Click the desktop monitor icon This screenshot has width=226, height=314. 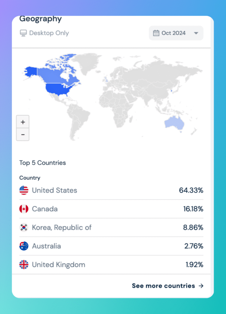pos(23,33)
